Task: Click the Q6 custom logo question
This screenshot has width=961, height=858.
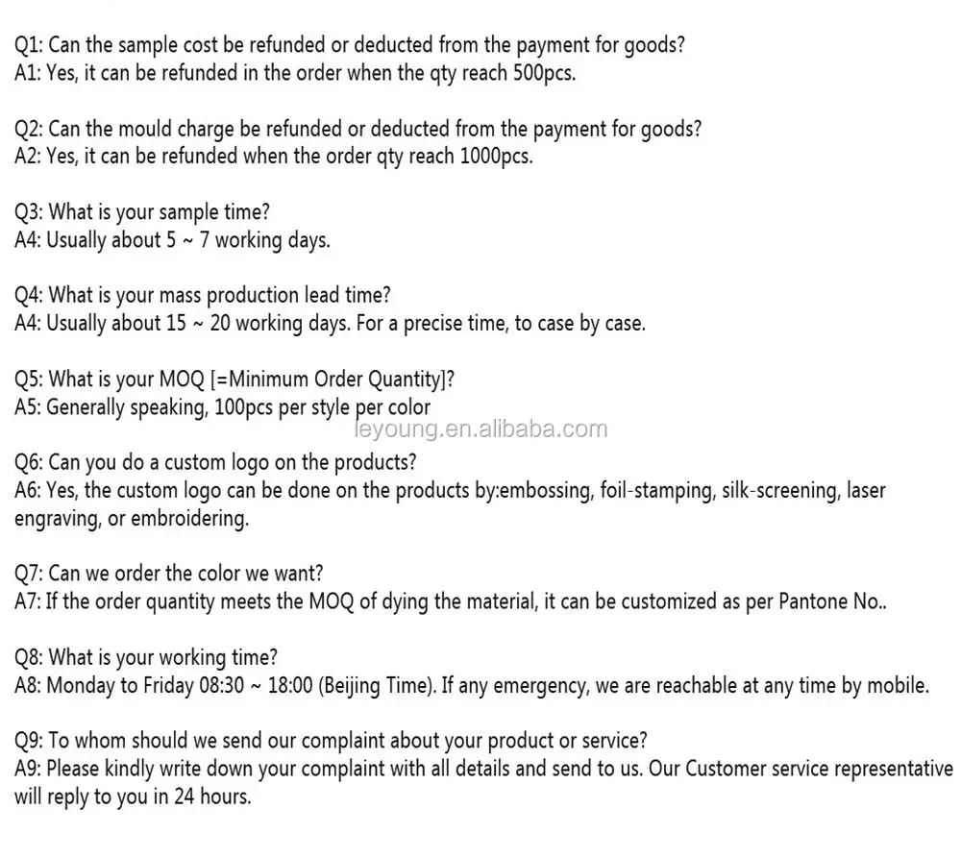Action: [x=216, y=462]
